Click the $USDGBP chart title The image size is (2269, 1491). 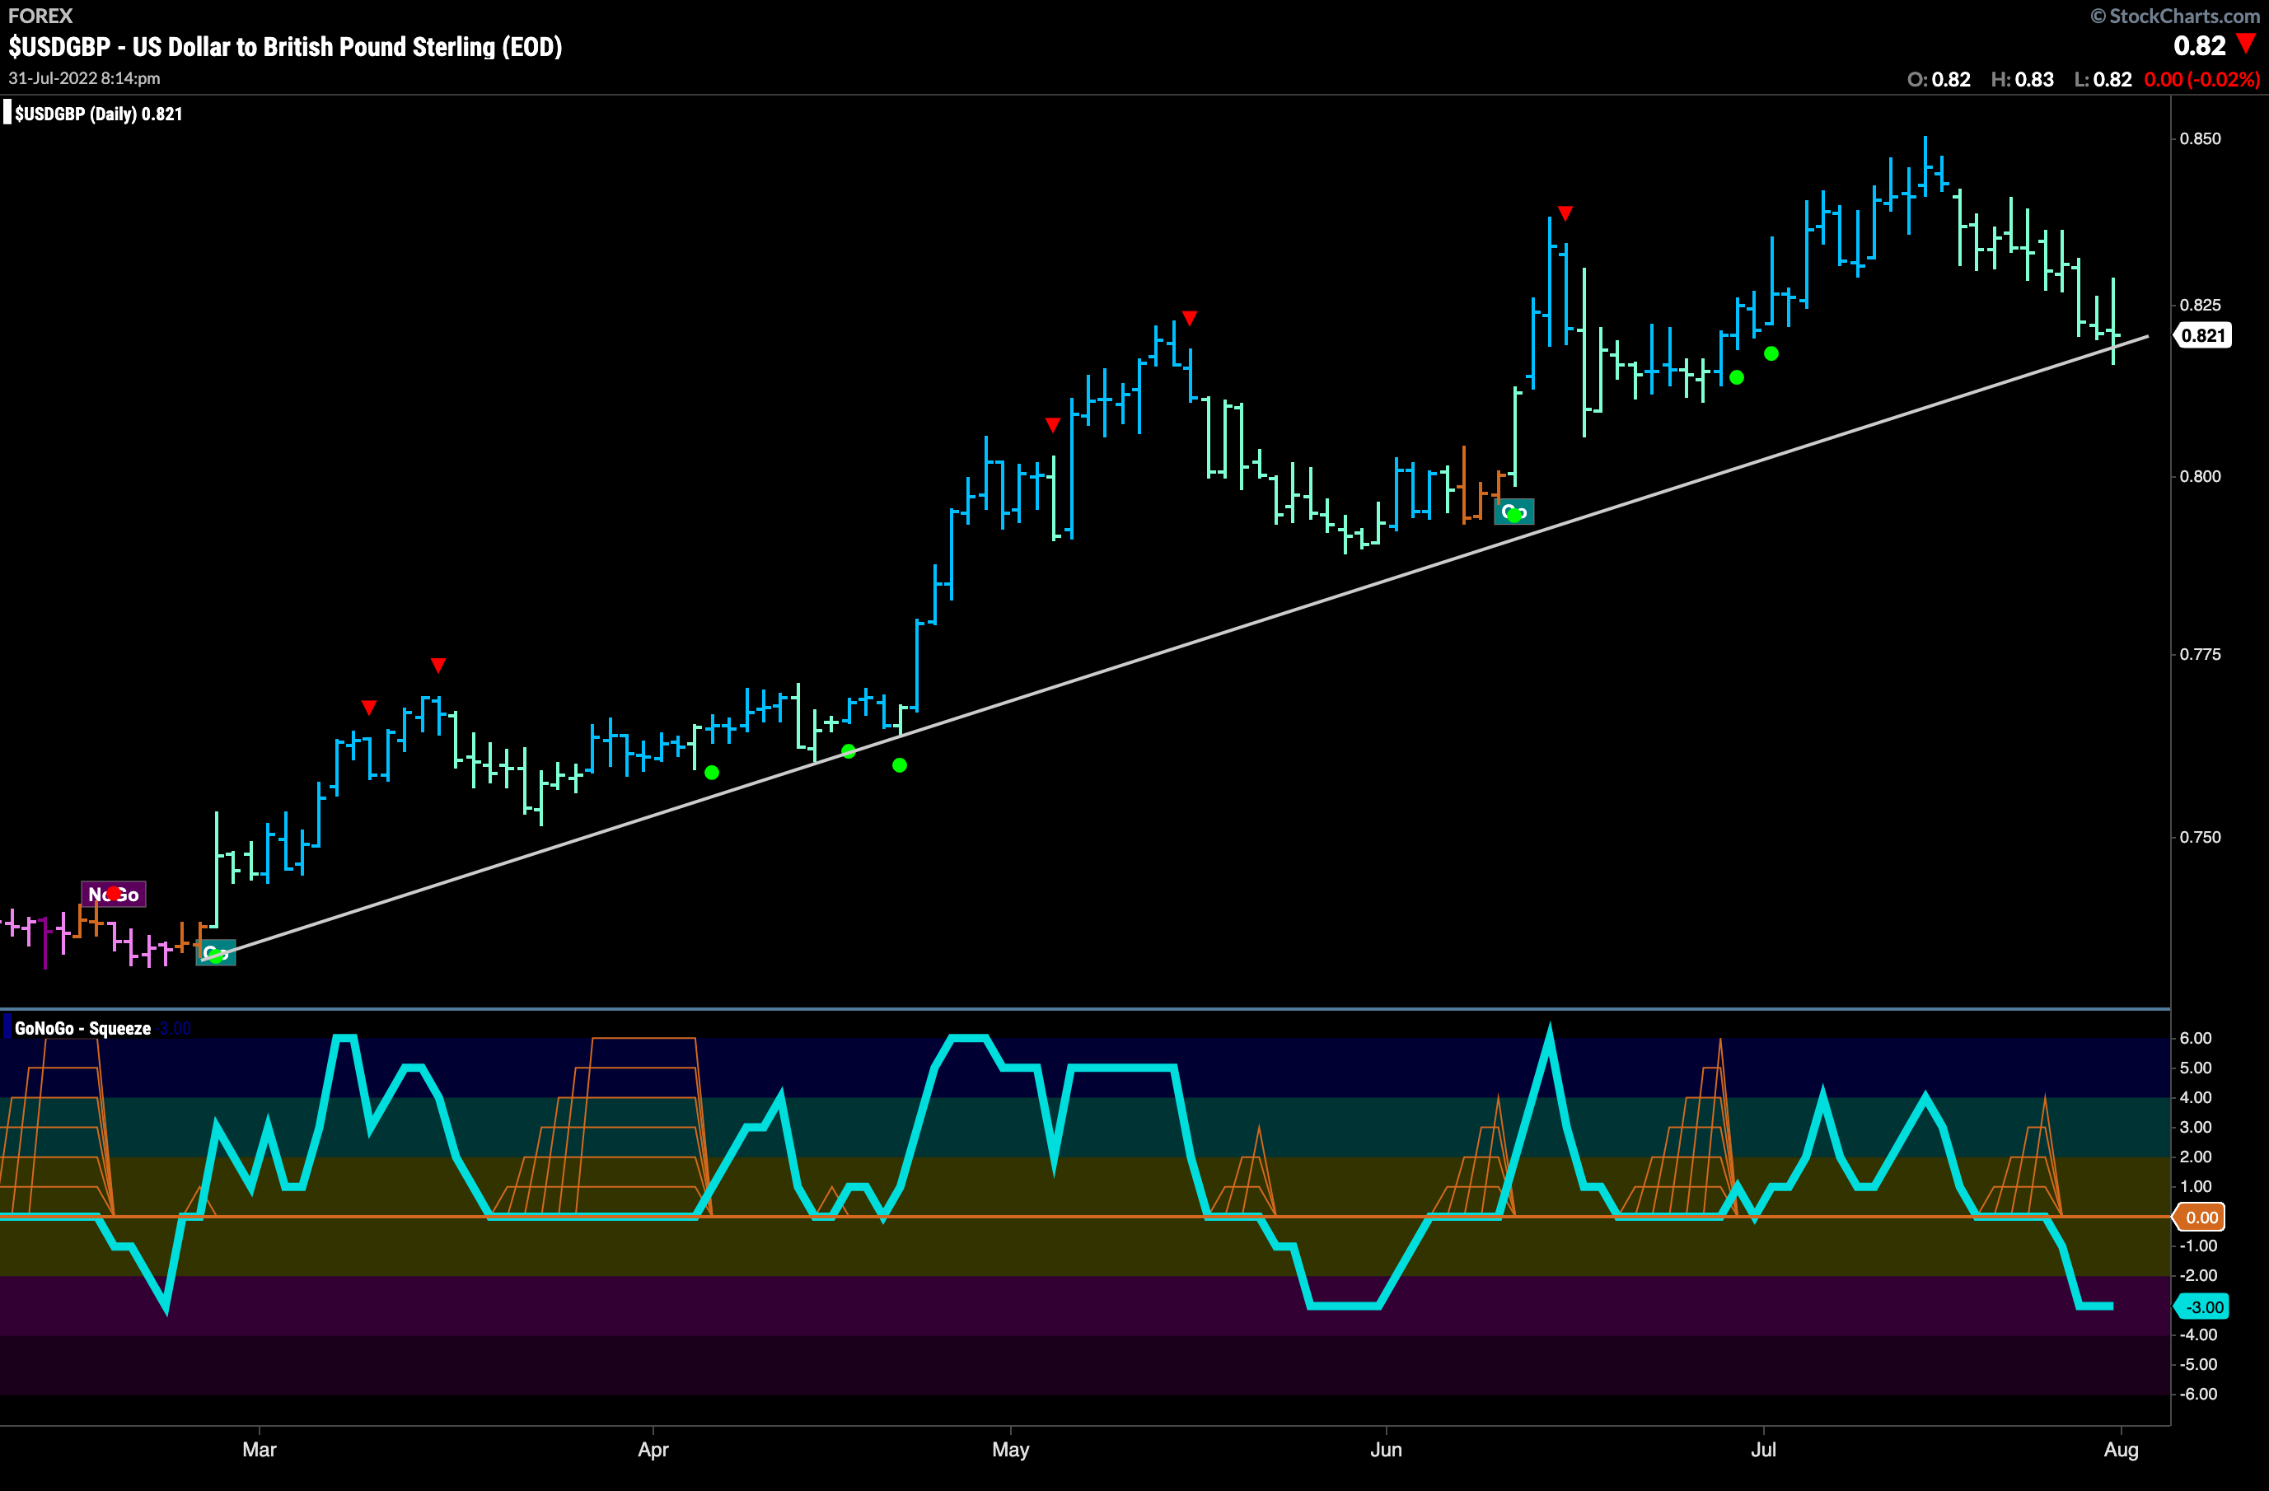[x=285, y=47]
